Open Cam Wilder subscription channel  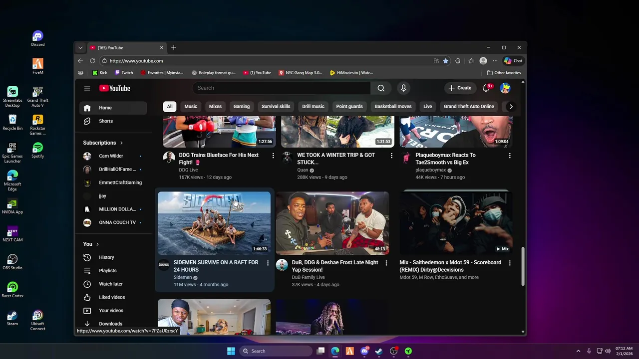pyautogui.click(x=113, y=156)
